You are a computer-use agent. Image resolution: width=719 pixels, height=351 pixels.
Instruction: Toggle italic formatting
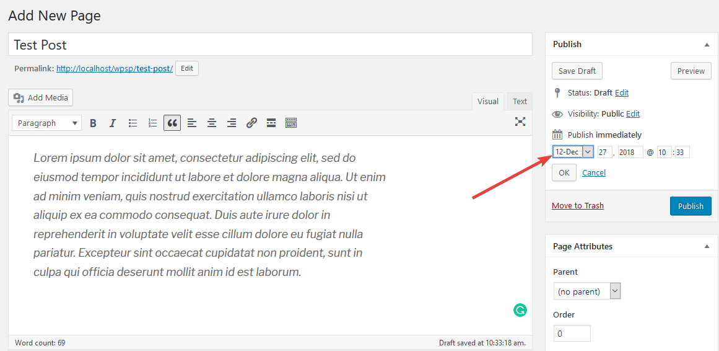113,123
